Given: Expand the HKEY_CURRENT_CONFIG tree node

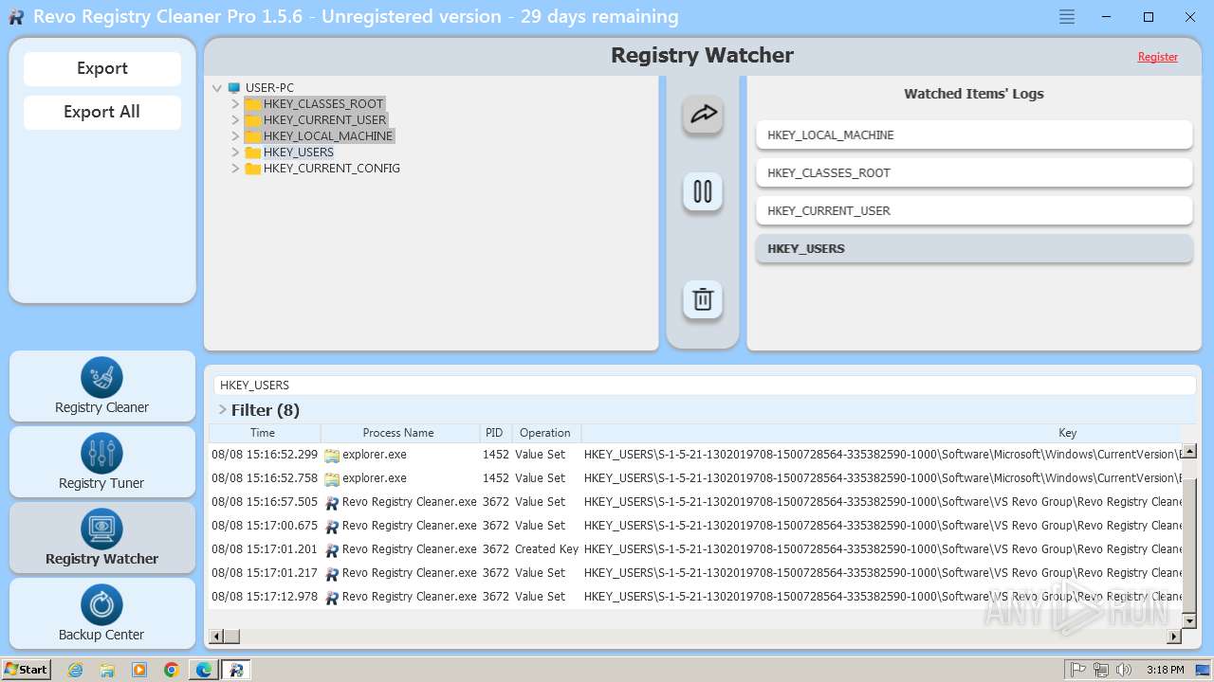Looking at the screenshot, I should click(x=235, y=169).
